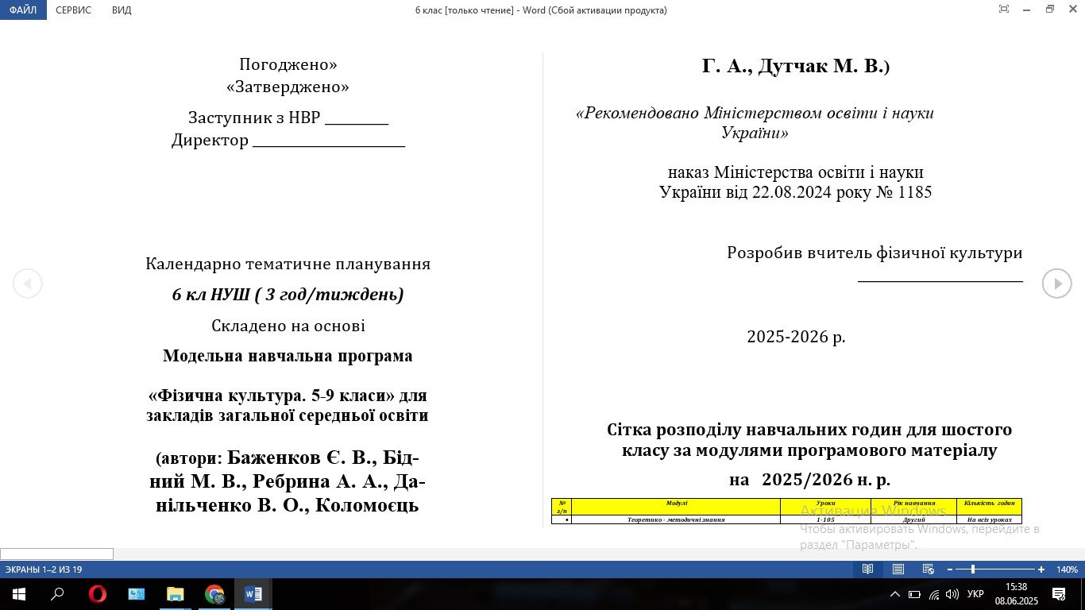Open the clock showing 15:38
The width and height of the screenshot is (1085, 610).
pyautogui.click(x=1016, y=594)
